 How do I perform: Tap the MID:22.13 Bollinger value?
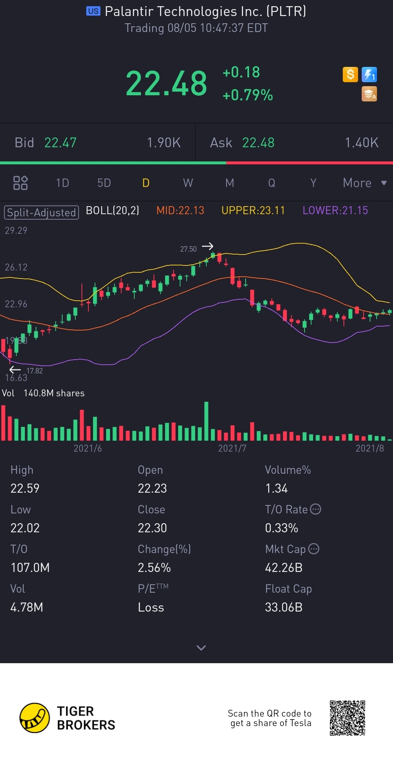click(x=180, y=210)
